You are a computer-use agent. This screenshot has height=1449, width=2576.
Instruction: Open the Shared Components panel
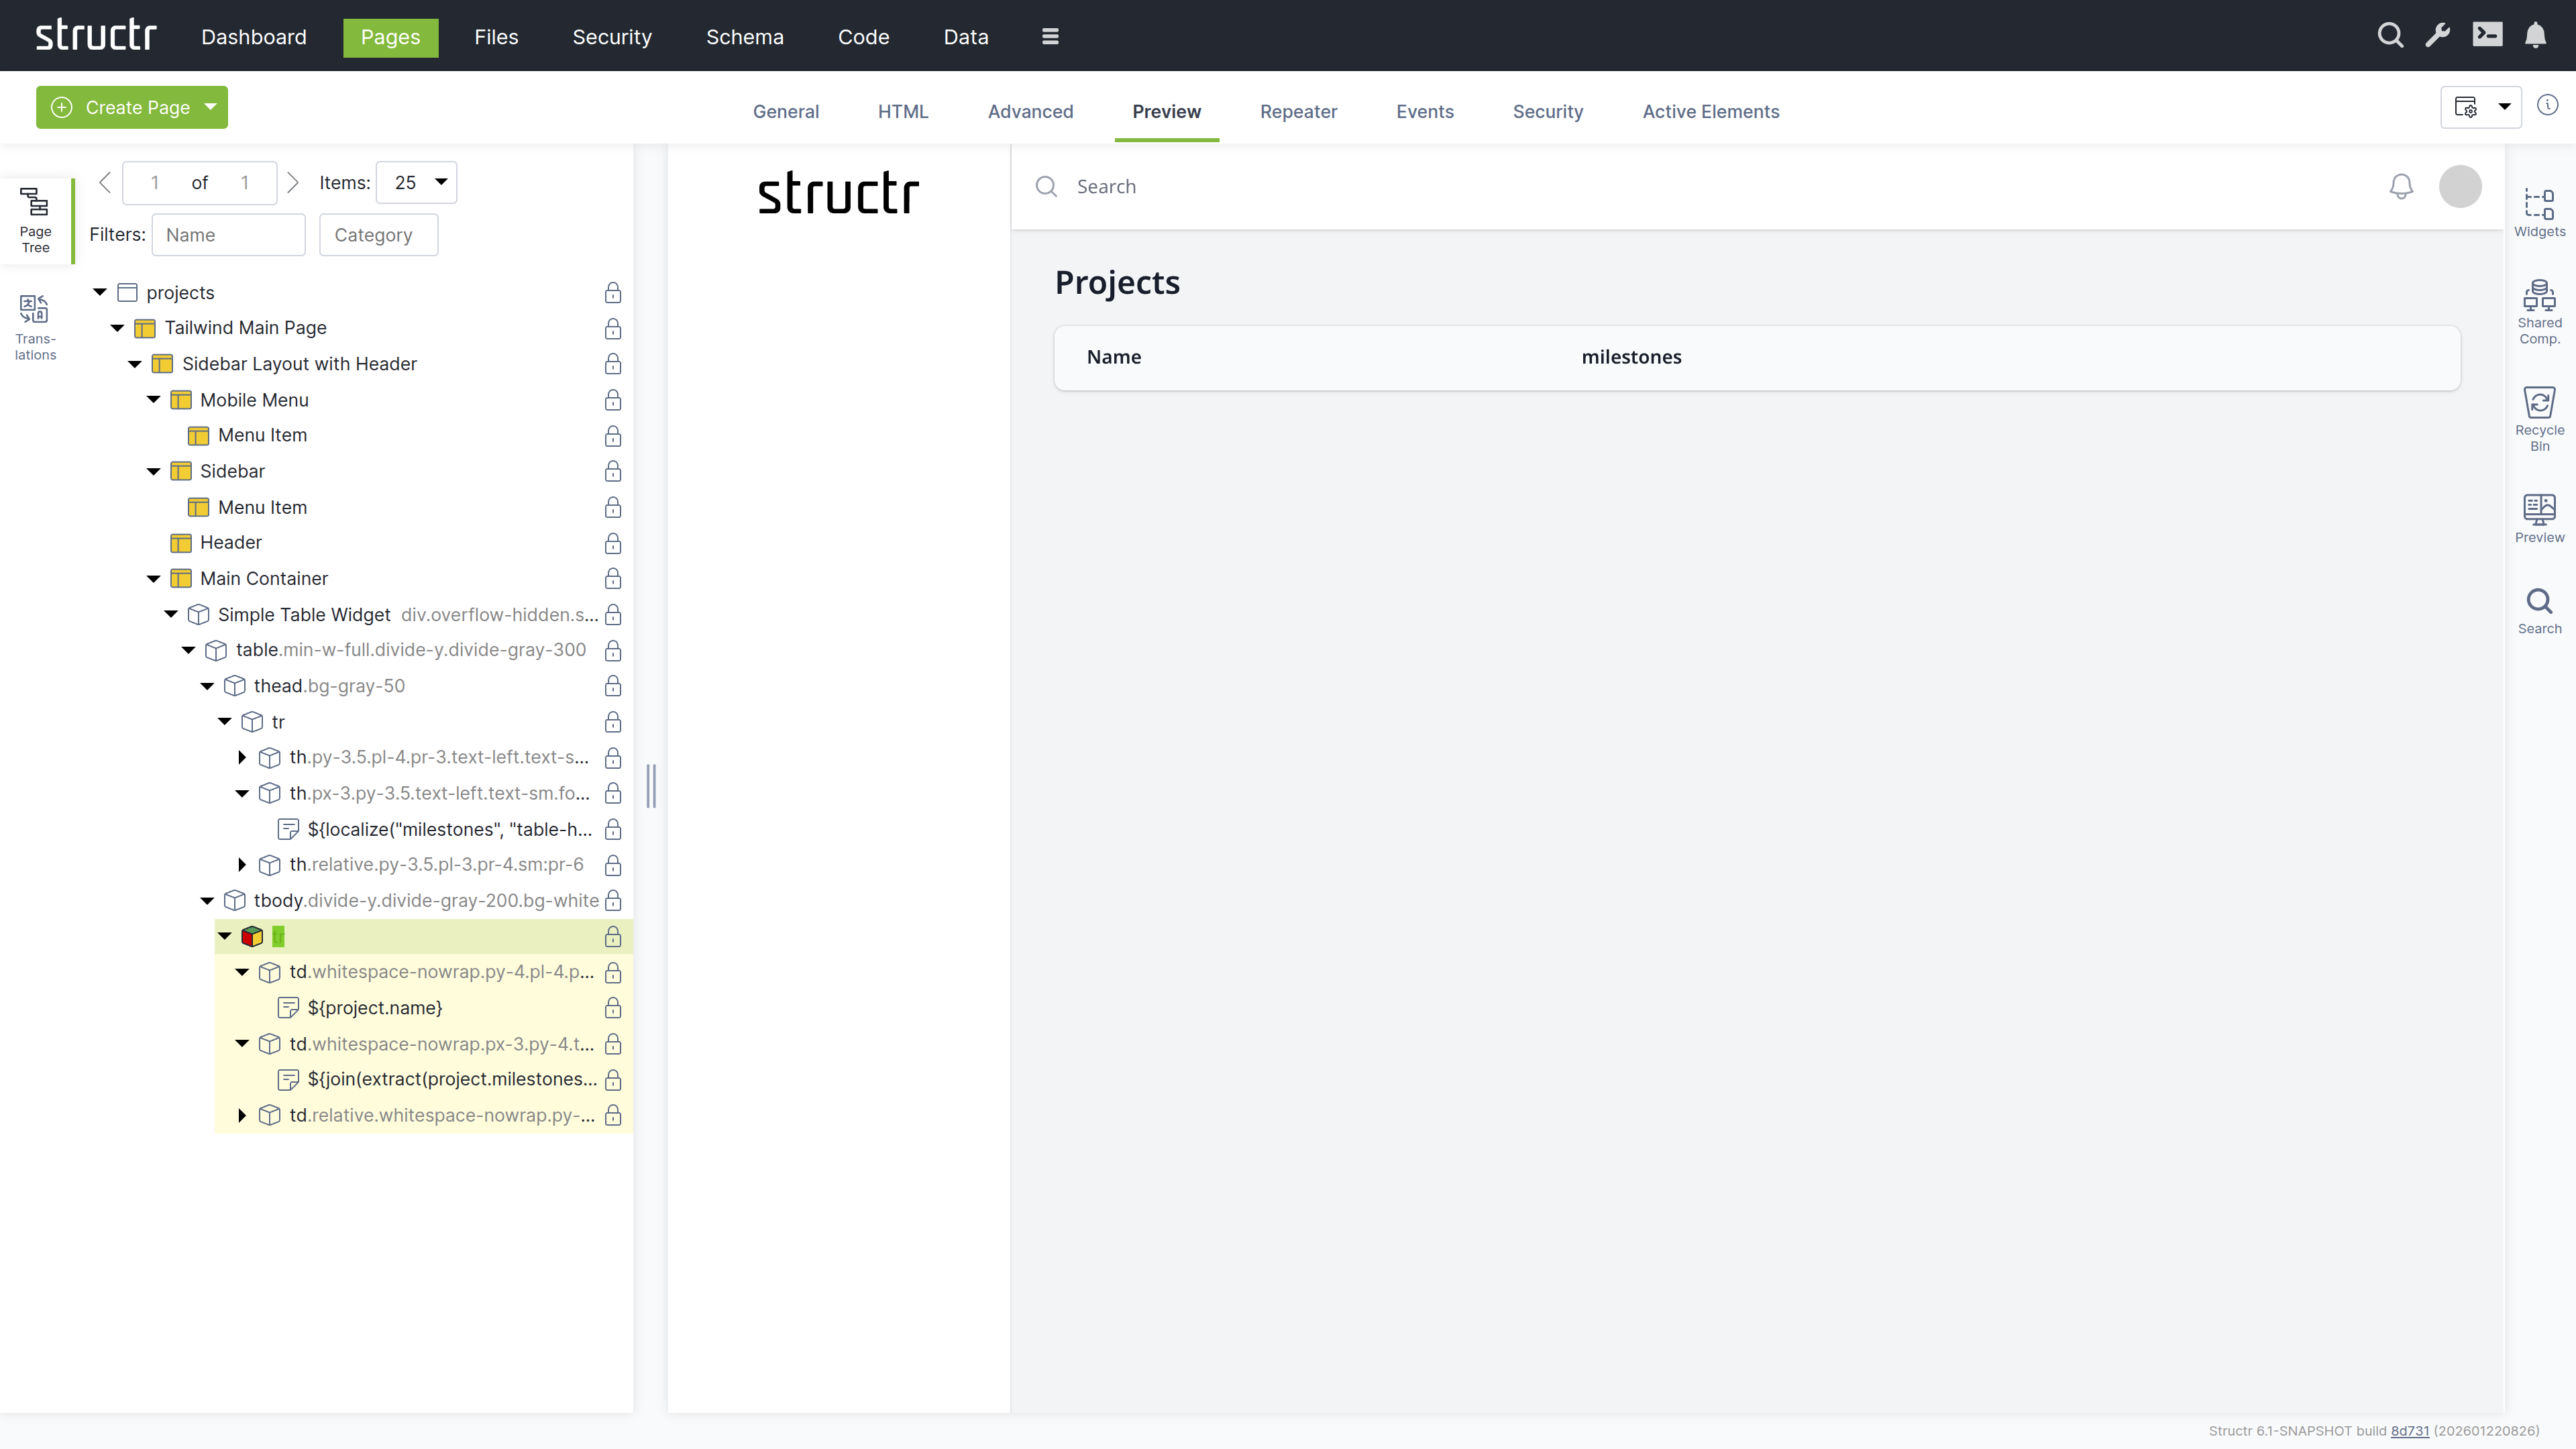(2538, 311)
